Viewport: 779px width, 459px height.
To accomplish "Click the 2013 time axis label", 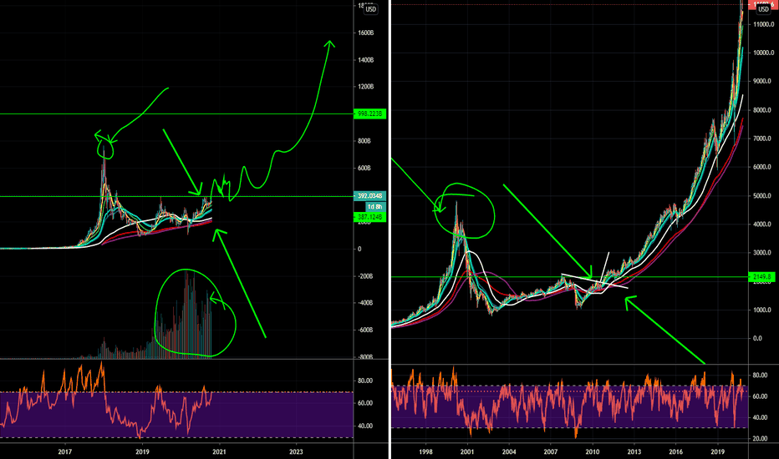I will [x=634, y=451].
